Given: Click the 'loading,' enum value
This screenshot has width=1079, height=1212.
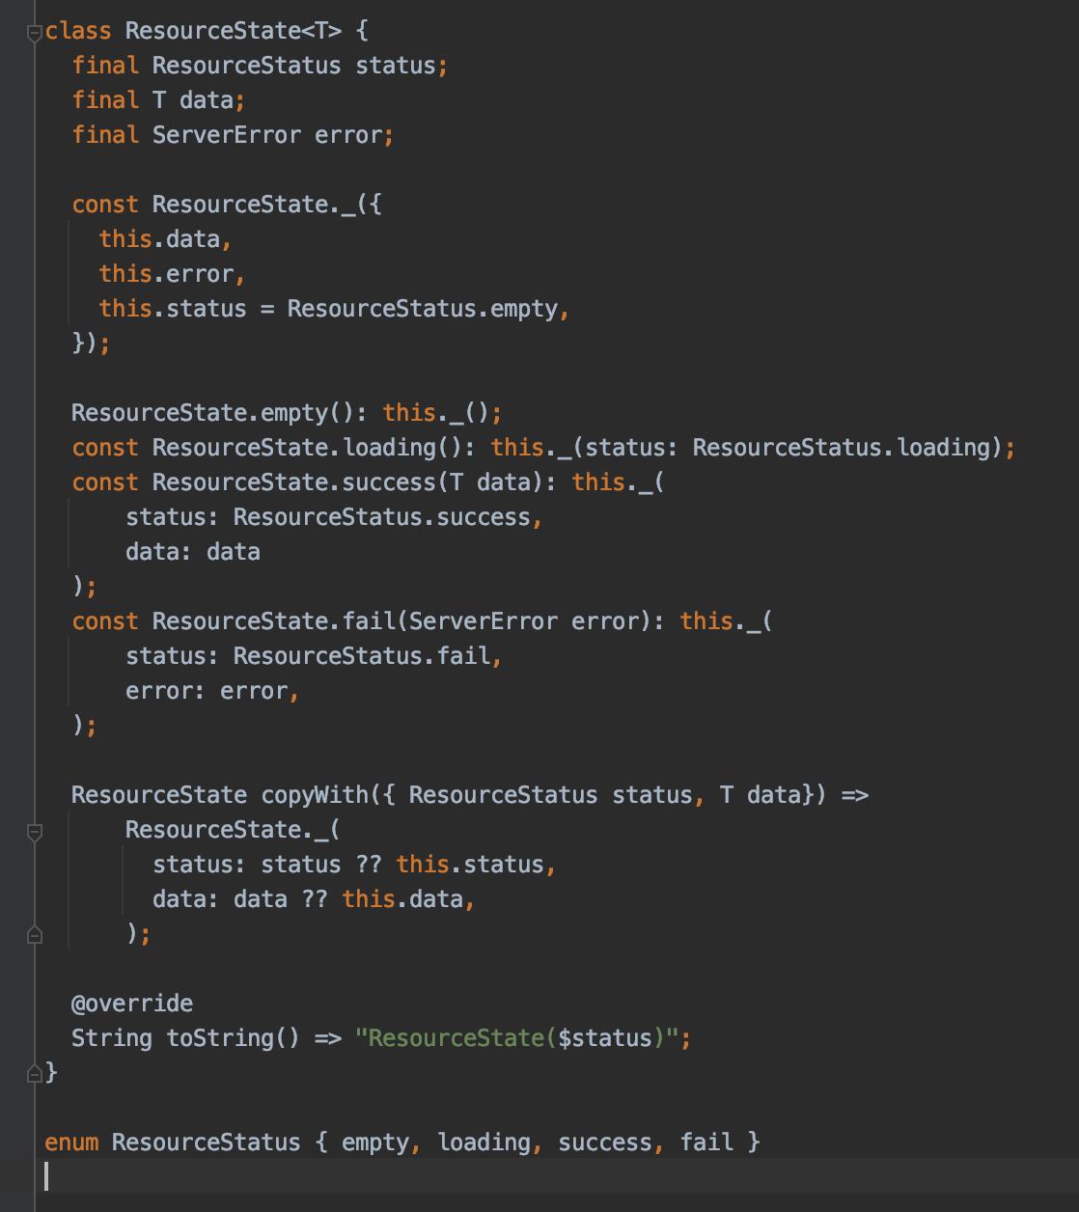Looking at the screenshot, I should click(x=490, y=1143).
